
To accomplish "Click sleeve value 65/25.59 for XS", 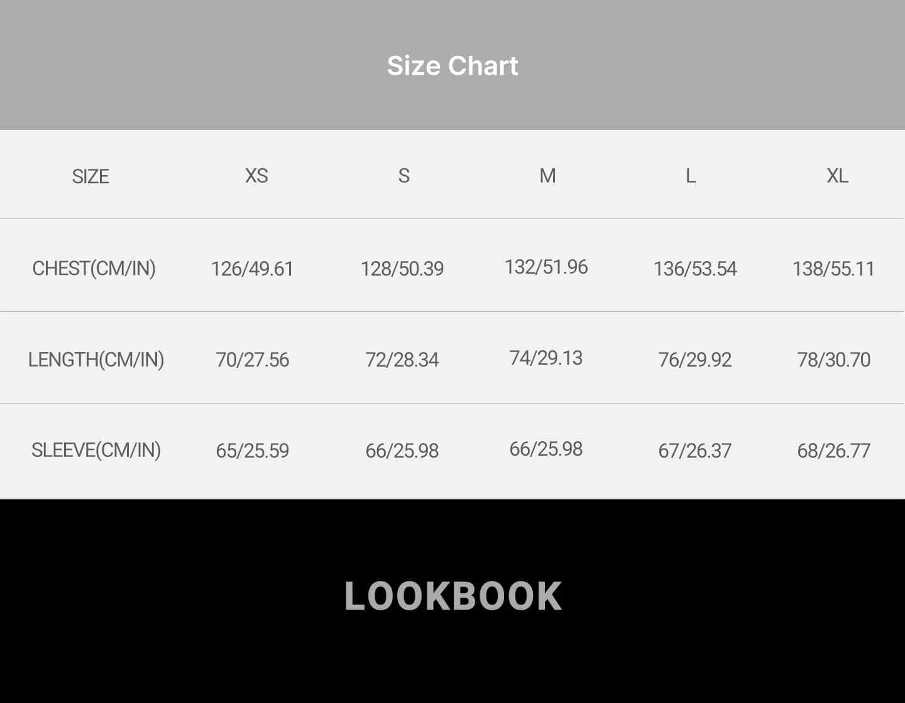I will (x=252, y=451).
